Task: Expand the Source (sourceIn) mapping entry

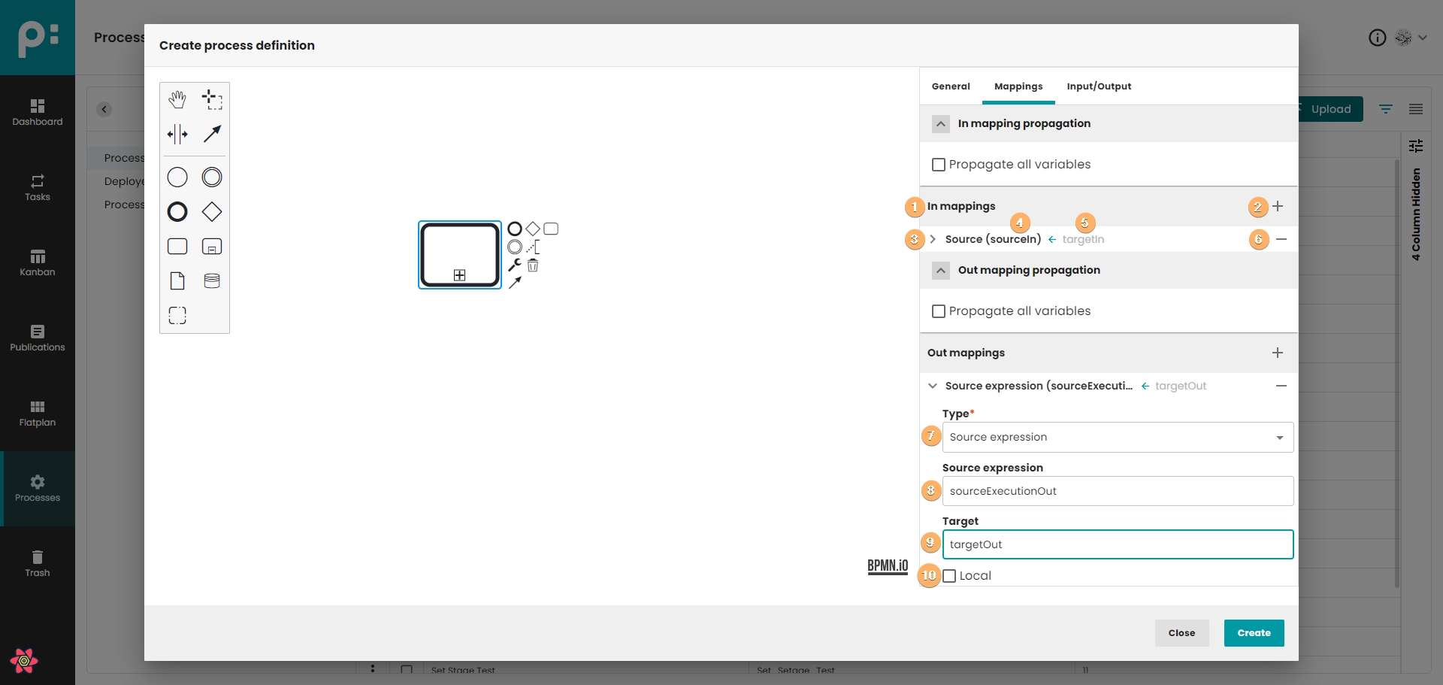Action: (x=933, y=239)
